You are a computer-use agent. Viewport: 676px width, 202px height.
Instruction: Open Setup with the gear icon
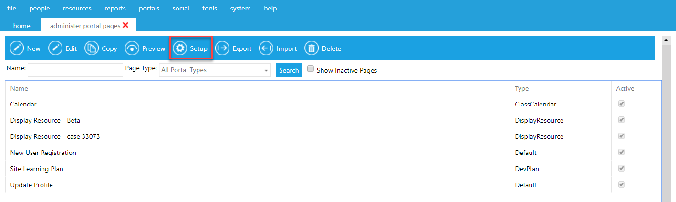tap(180, 48)
